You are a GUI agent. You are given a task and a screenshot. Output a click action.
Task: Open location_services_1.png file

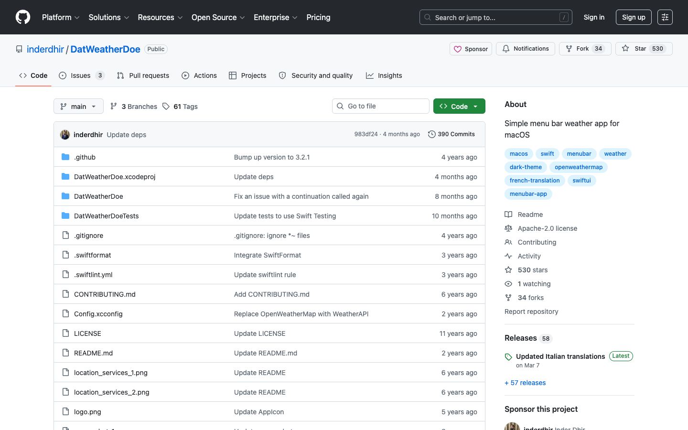tap(111, 373)
